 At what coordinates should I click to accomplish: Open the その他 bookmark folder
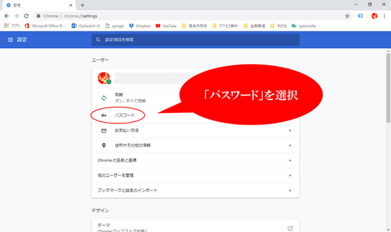coord(279,26)
